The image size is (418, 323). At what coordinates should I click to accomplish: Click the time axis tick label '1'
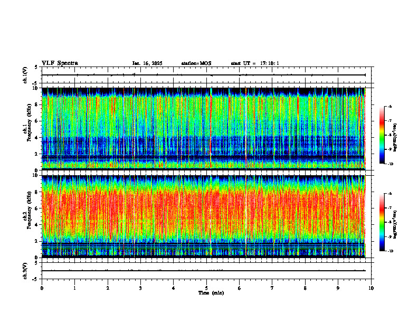74,288
